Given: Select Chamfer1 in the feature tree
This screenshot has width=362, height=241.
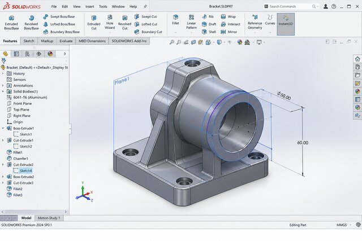Looking at the screenshot, I should click(18, 159).
